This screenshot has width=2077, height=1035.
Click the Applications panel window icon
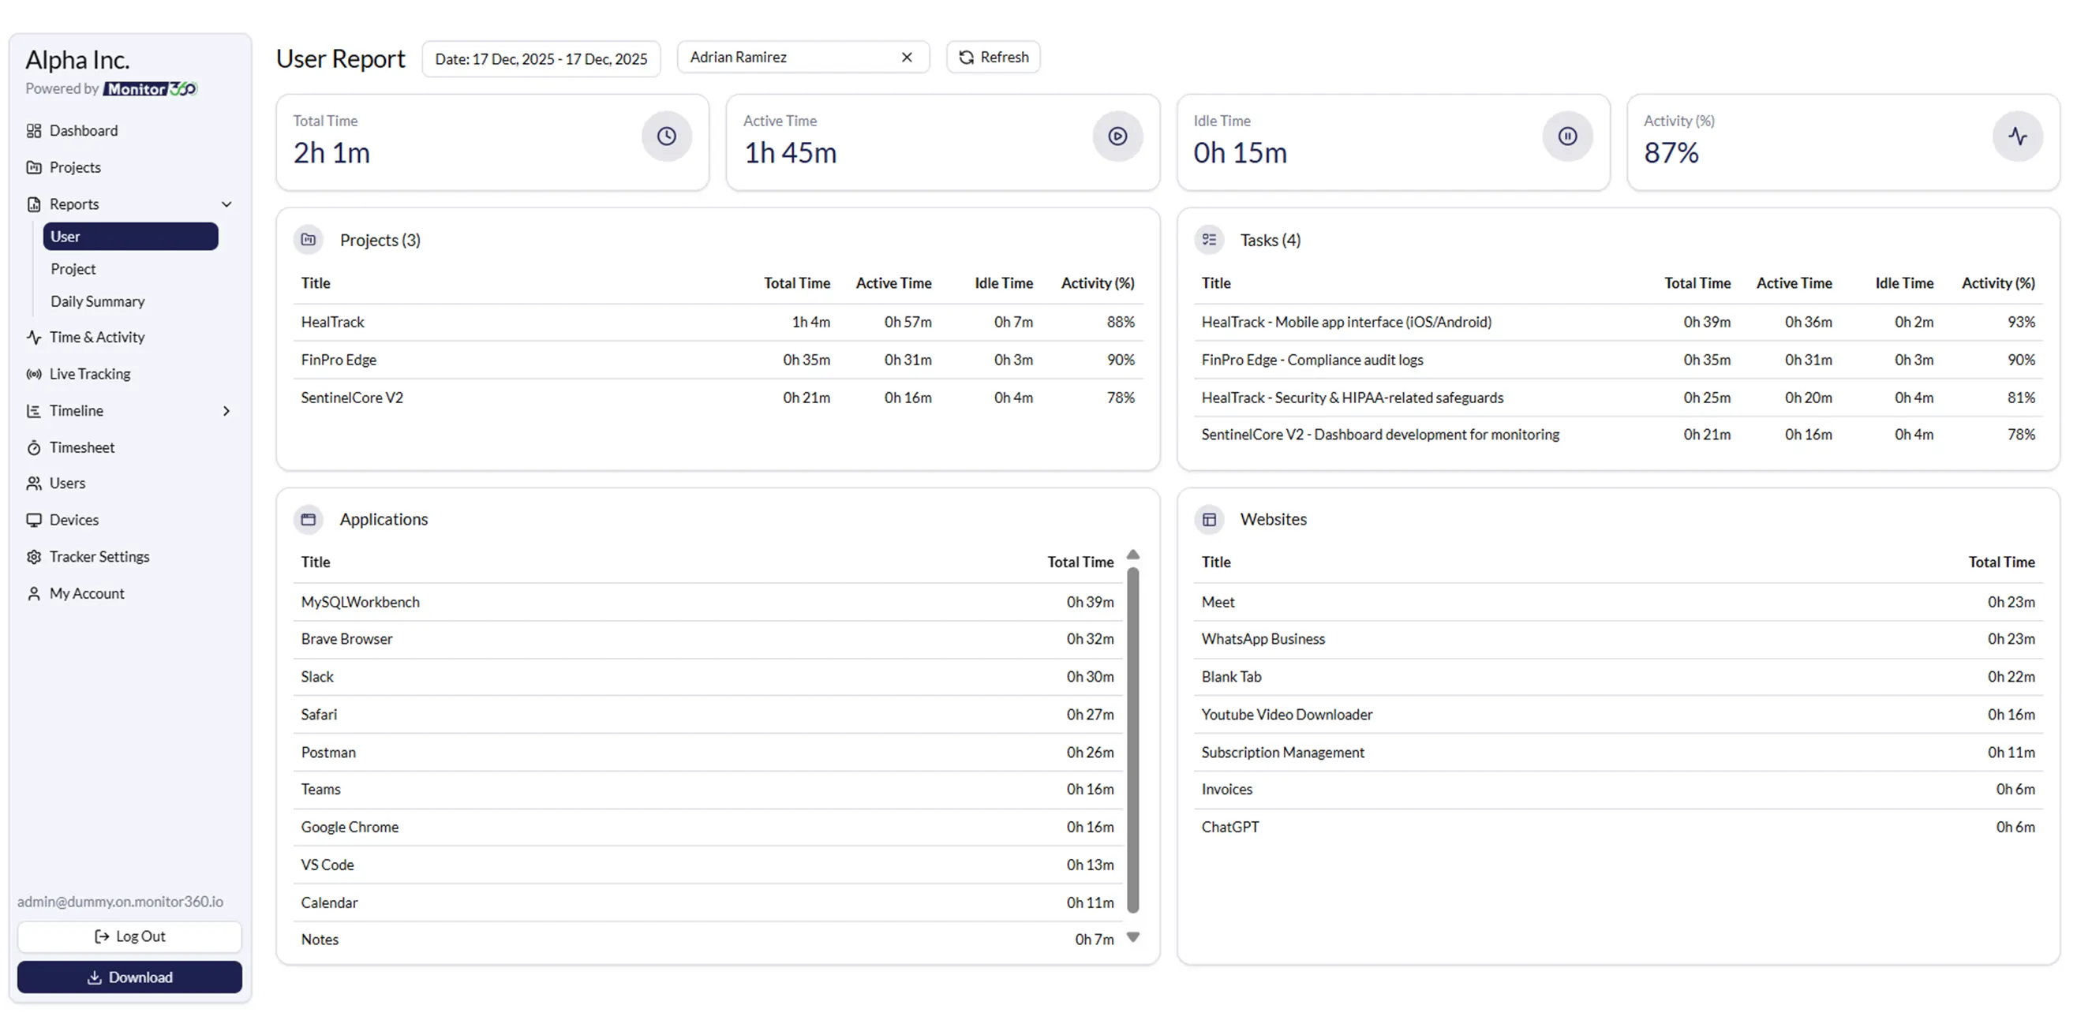(308, 519)
